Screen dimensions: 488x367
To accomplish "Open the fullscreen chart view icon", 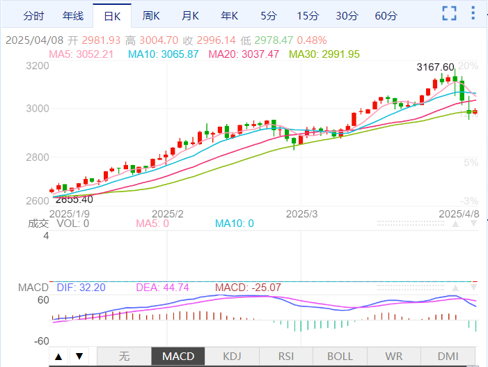I will pyautogui.click(x=450, y=13).
